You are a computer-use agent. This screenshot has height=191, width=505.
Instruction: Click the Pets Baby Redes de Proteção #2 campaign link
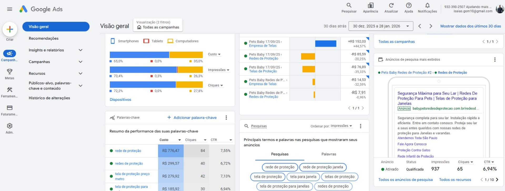406,73
